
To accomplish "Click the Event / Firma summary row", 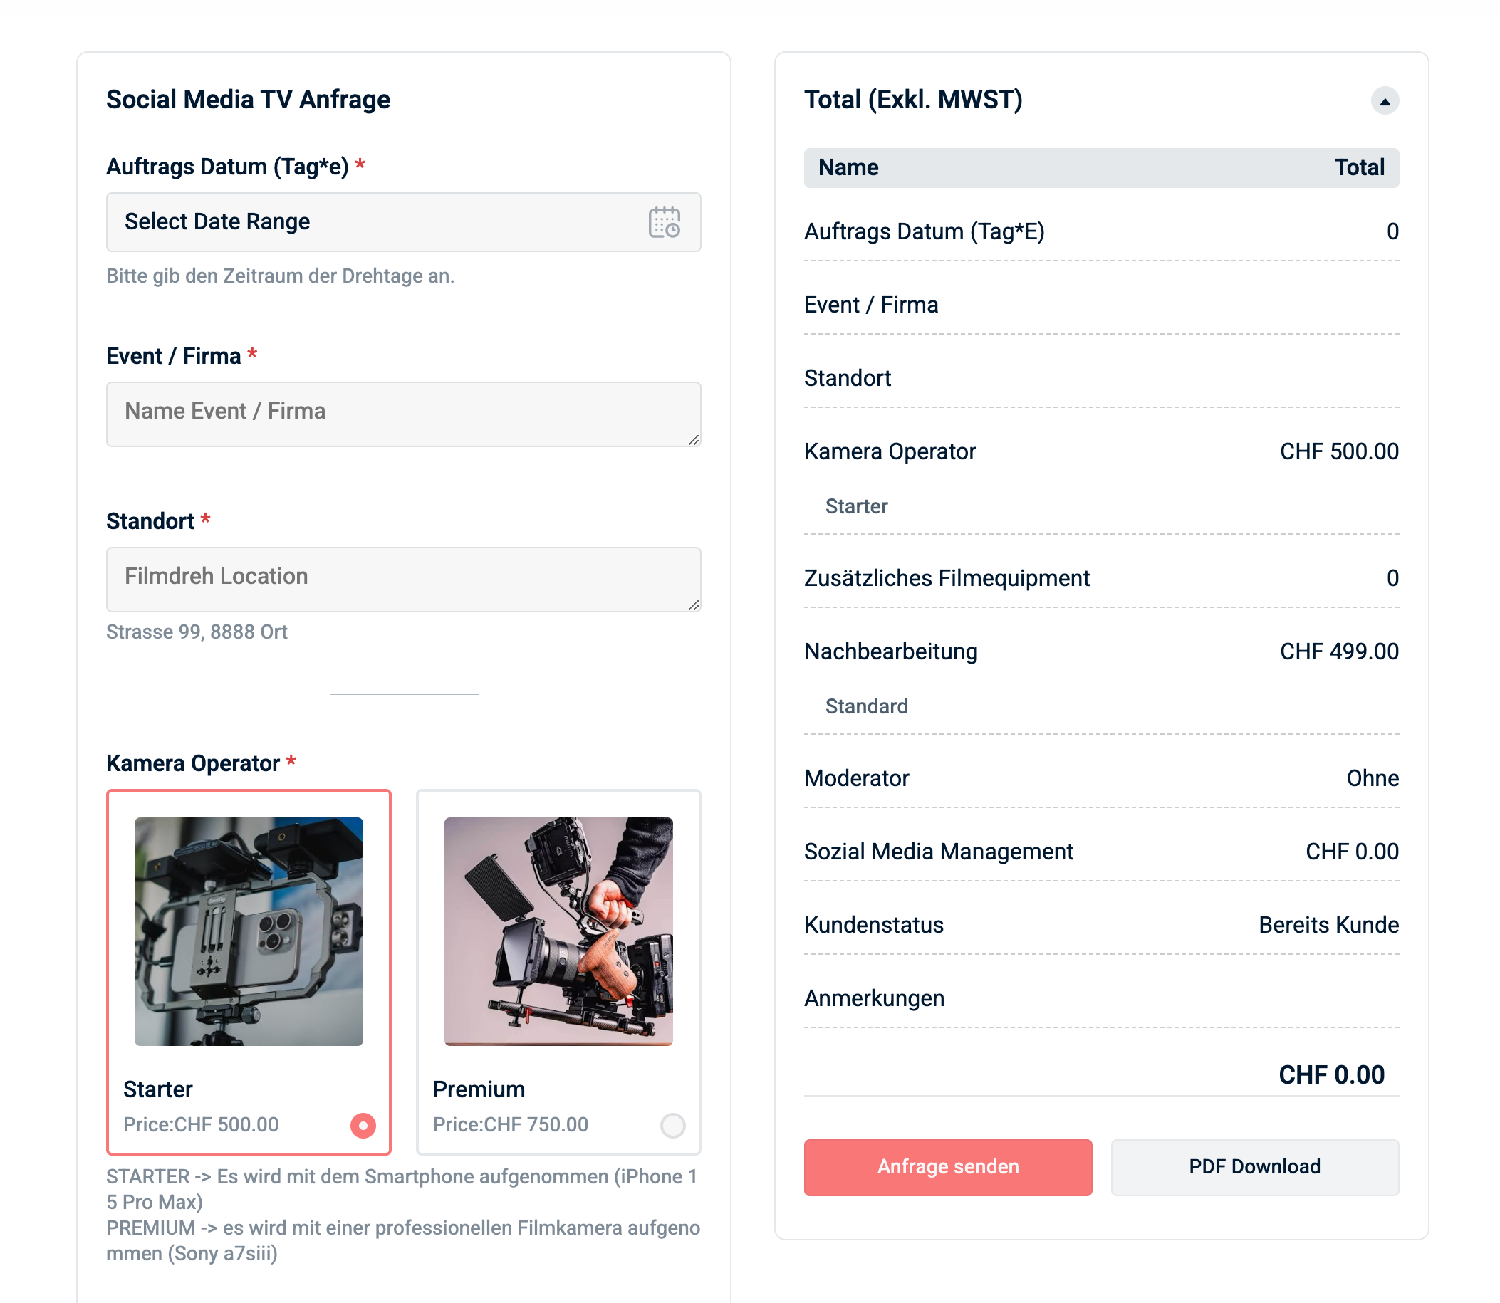I will (1100, 305).
